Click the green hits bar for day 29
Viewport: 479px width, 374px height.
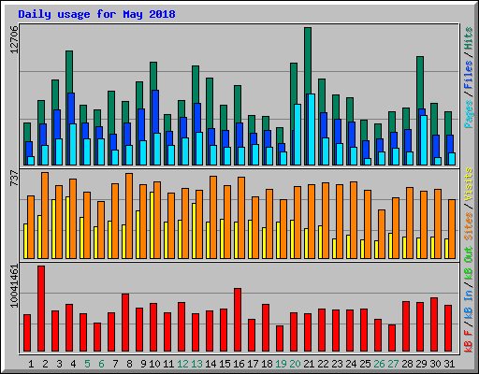click(x=420, y=82)
